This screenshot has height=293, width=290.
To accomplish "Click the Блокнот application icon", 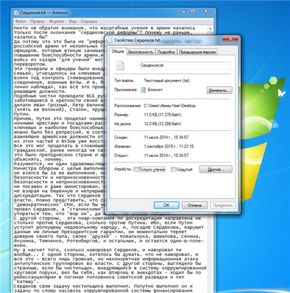I will click(143, 90).
